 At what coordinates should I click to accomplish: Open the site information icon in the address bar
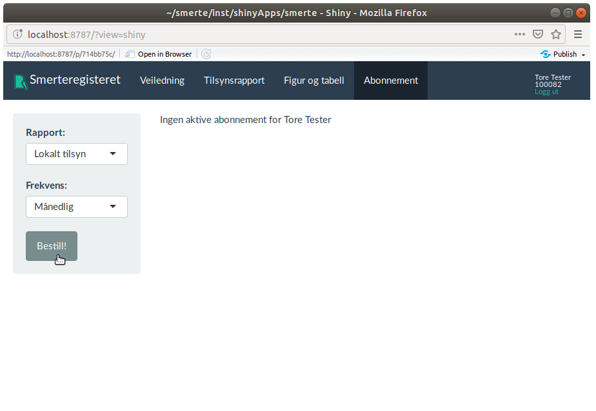(17, 34)
